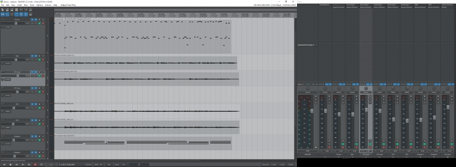Open Project Settings from the toolbar

click(x=16, y=10)
